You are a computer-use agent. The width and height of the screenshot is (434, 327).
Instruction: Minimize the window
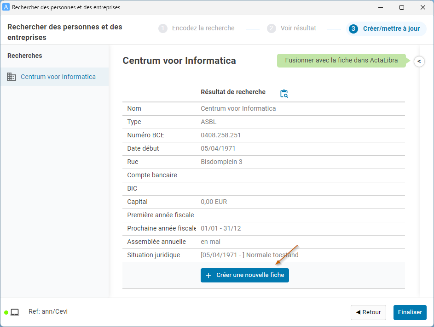tap(381, 7)
